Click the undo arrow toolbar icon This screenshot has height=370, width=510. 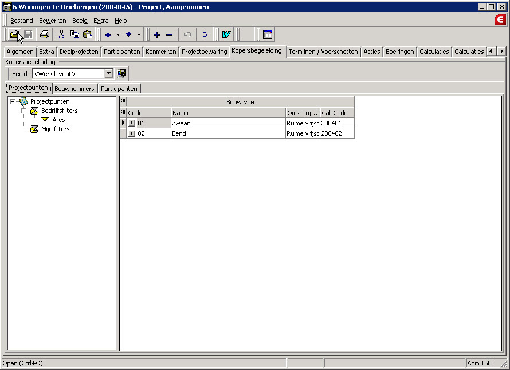tap(187, 34)
